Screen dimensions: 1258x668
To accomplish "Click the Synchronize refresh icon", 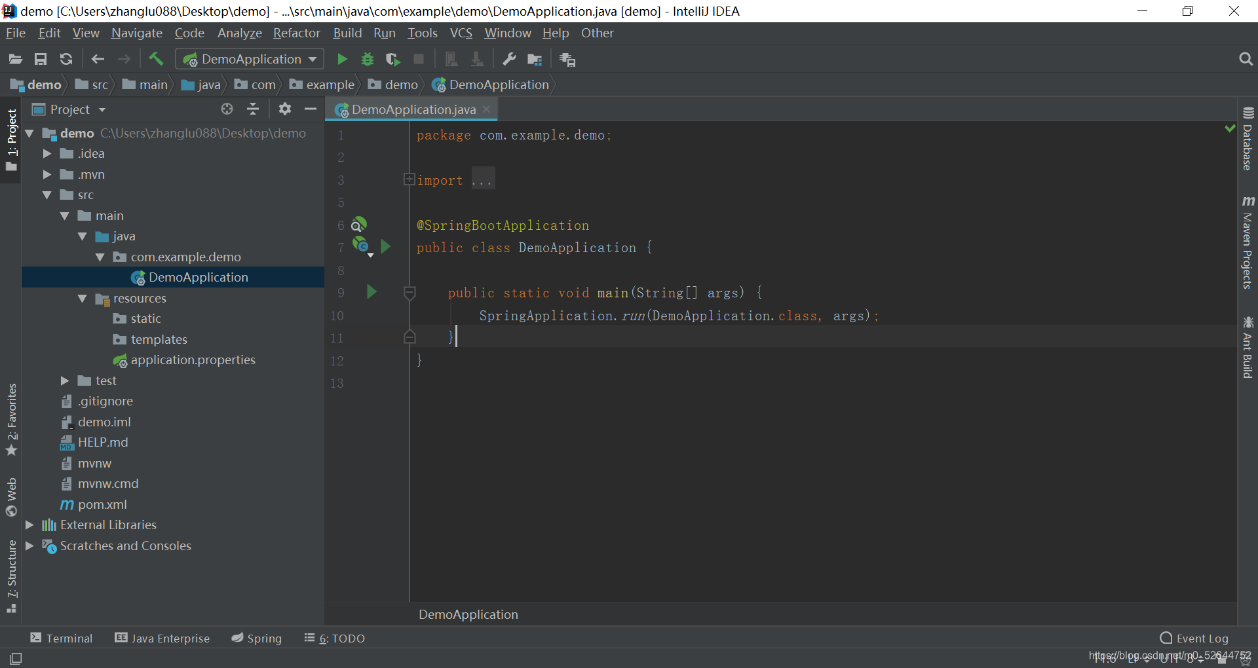I will [66, 60].
